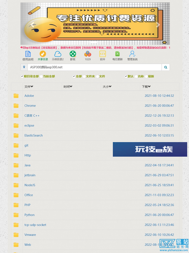The image size is (189, 253).
Task: Click the location pin icon beside search box
Action: [24, 67]
